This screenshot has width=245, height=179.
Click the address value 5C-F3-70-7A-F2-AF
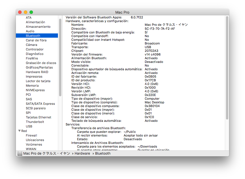(160, 29)
